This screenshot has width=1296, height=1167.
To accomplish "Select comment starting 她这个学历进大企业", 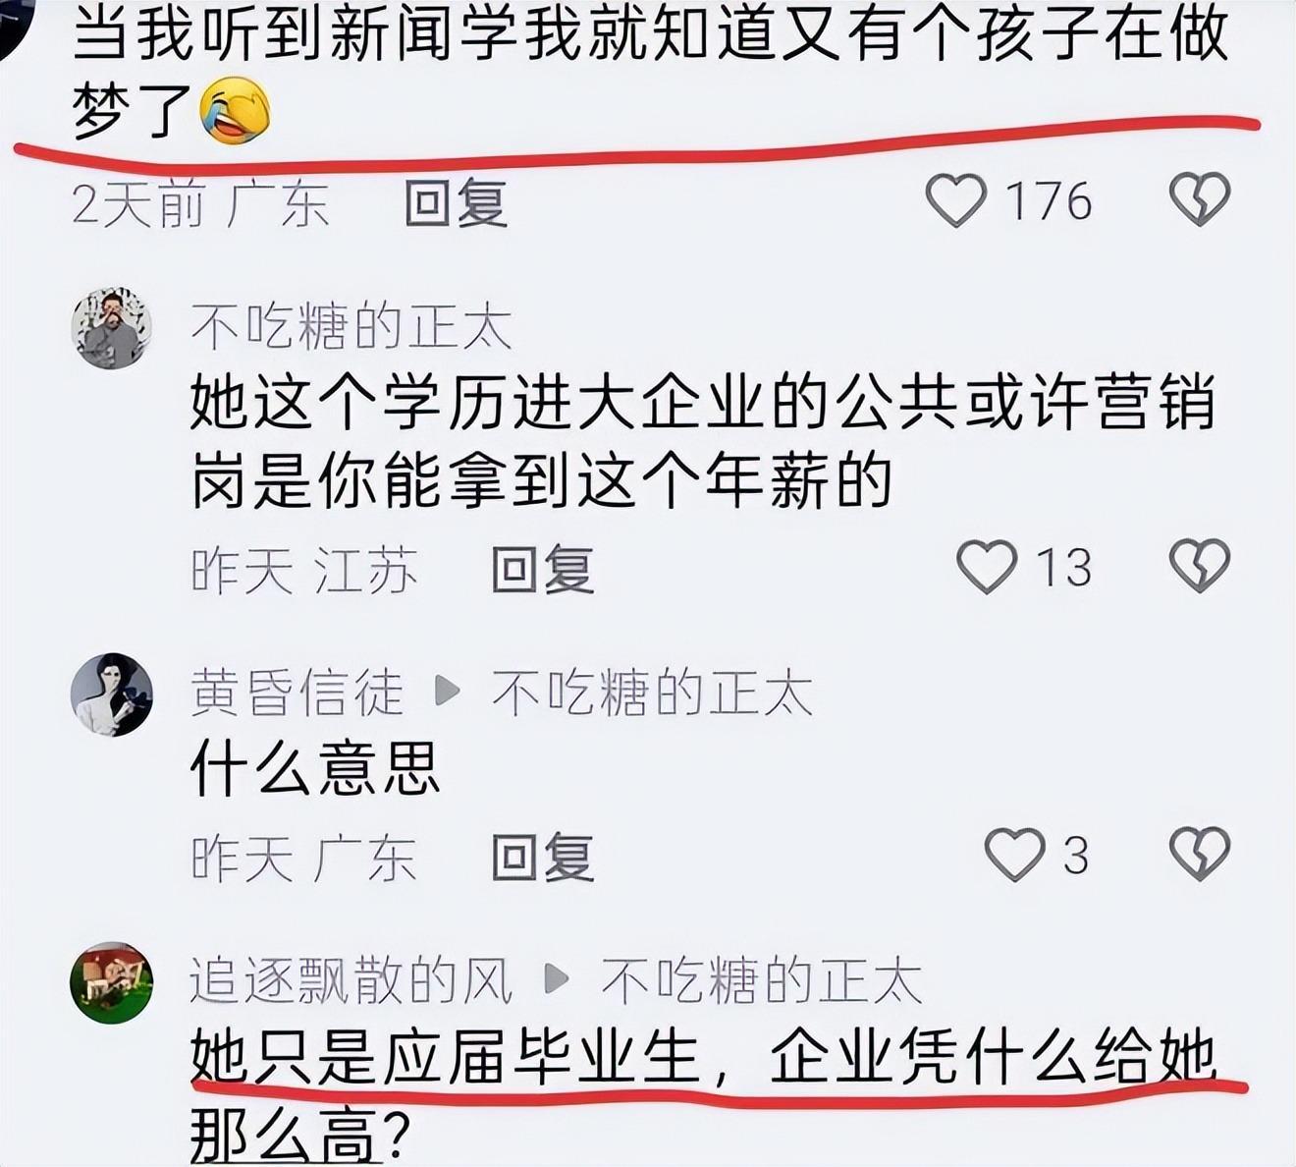I will click(x=703, y=442).
